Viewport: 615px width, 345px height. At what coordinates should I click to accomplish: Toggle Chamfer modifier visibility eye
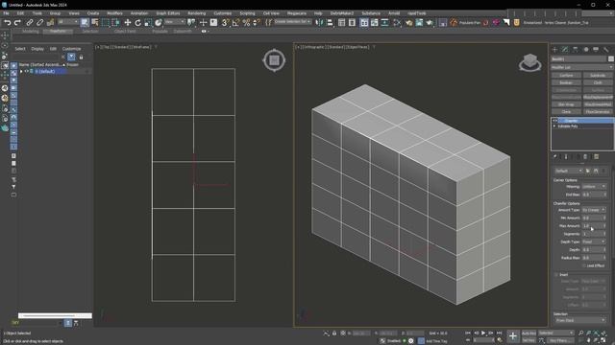pos(554,121)
